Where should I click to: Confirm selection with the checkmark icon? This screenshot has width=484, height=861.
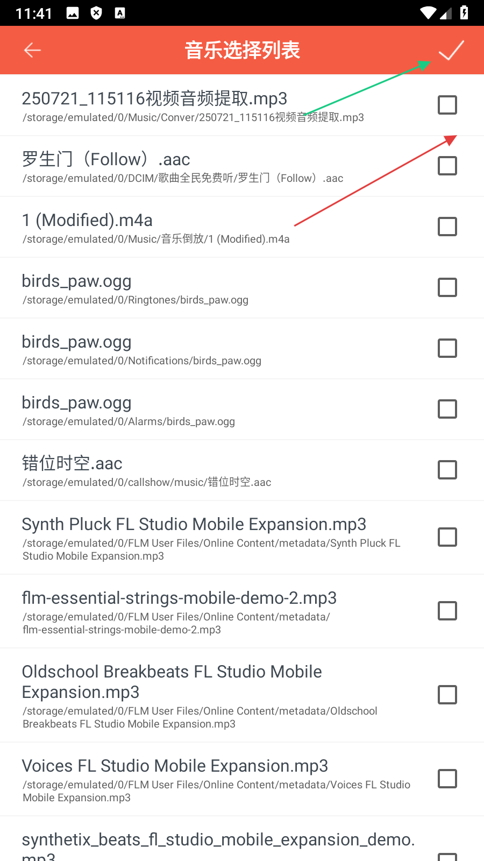(x=451, y=50)
